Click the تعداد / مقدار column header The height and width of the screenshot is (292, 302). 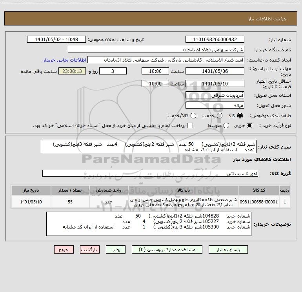[x=70, y=190]
